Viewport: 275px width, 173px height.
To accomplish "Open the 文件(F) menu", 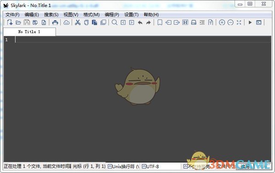I will (x=12, y=15).
